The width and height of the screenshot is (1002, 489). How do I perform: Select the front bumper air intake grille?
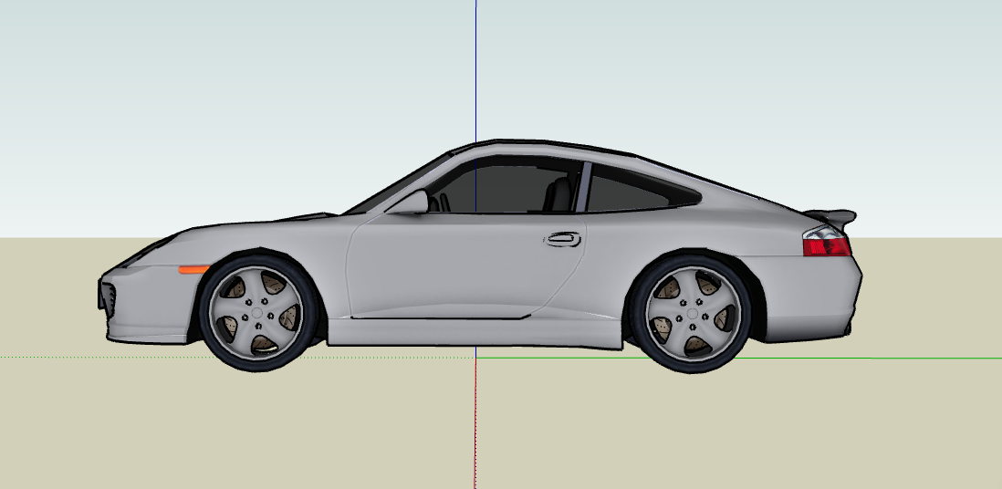point(109,299)
